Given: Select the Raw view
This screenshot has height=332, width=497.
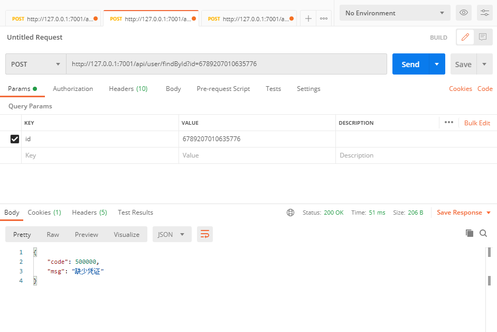Looking at the screenshot, I should tap(53, 235).
